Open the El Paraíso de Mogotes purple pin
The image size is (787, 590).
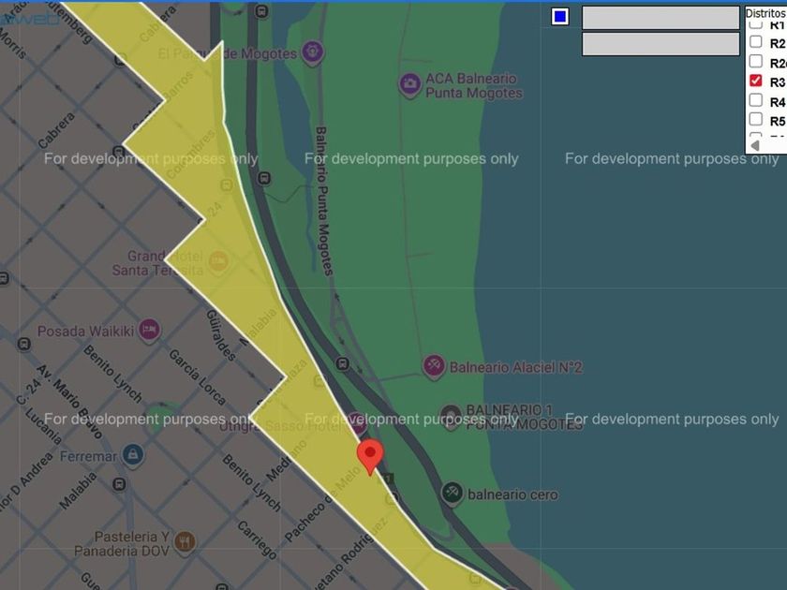[312, 52]
